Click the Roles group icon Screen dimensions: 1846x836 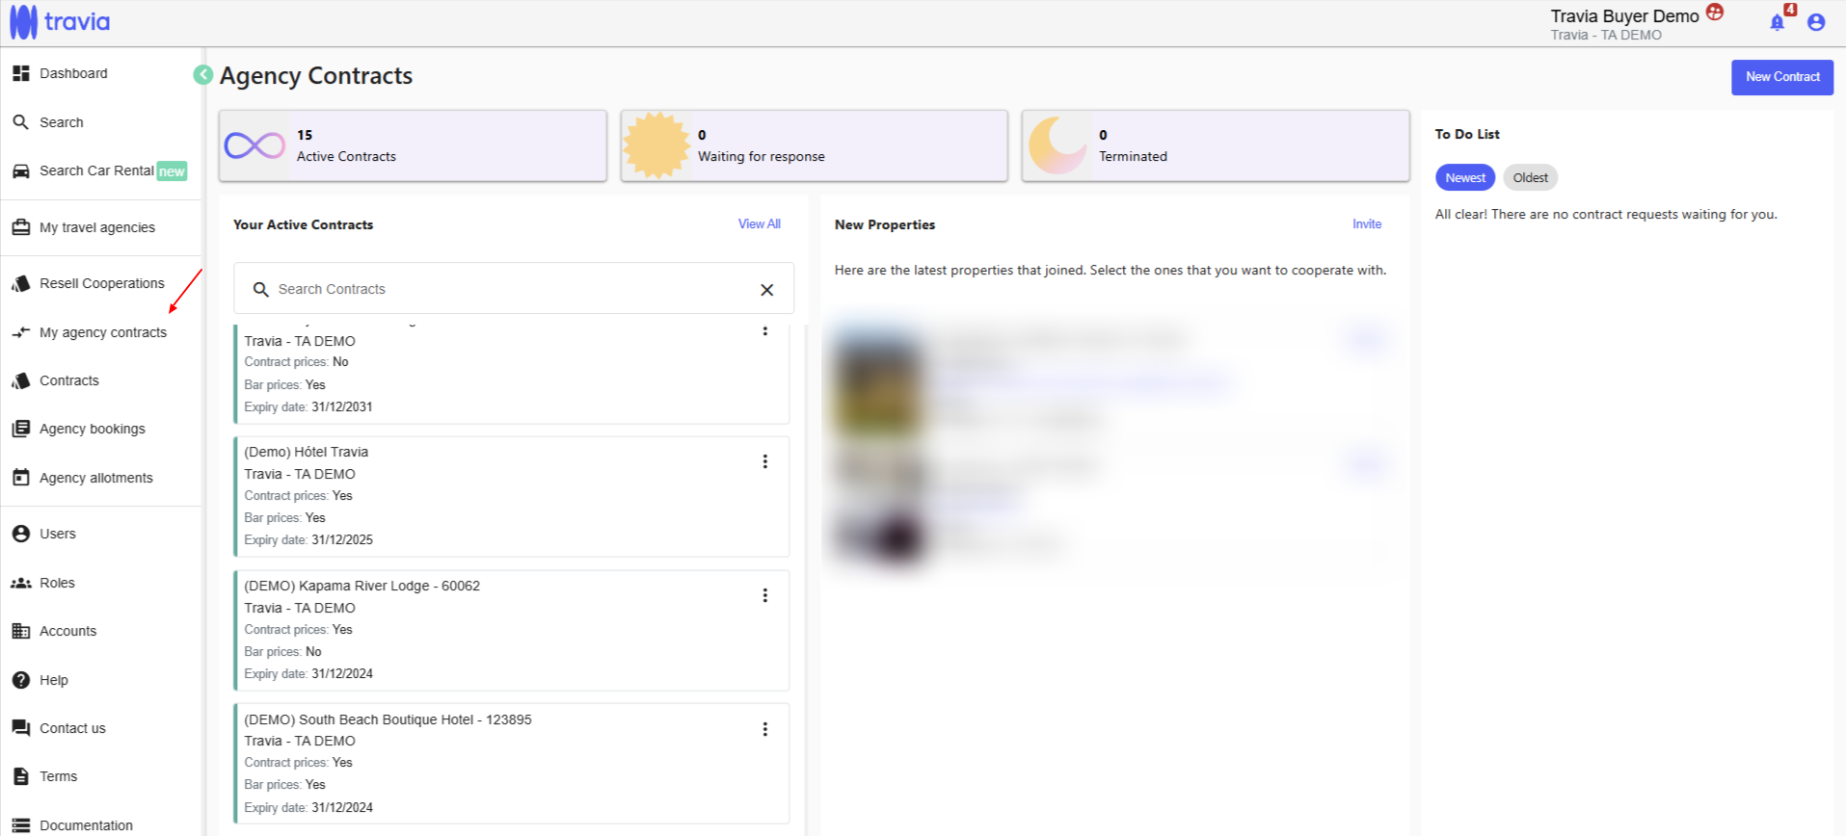pyautogui.click(x=20, y=583)
